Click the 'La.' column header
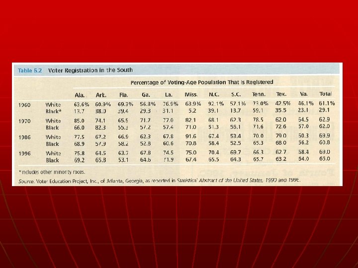 click(169, 95)
